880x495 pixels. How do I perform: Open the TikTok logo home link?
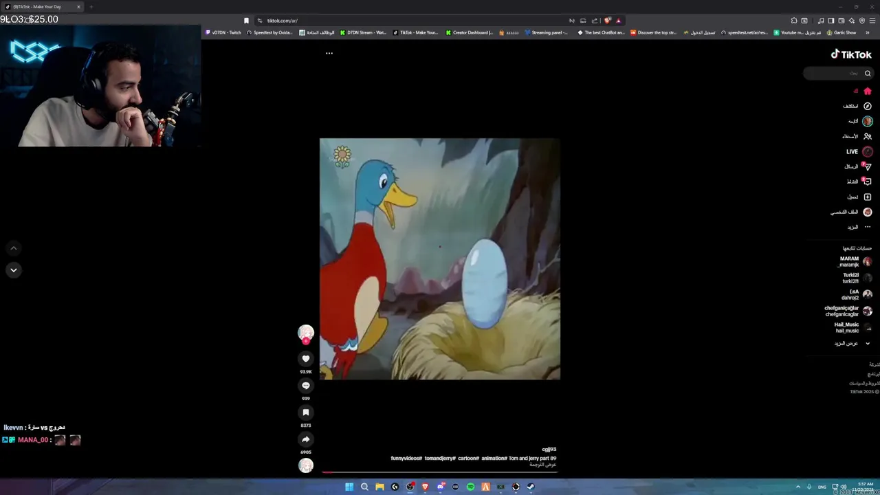click(x=851, y=54)
